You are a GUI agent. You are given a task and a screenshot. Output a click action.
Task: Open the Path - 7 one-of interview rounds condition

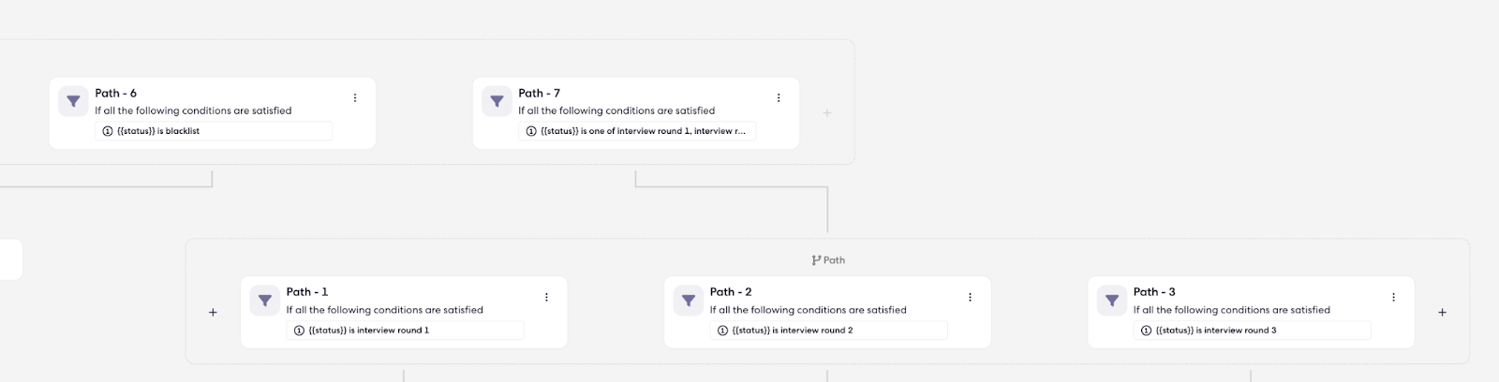coord(637,131)
